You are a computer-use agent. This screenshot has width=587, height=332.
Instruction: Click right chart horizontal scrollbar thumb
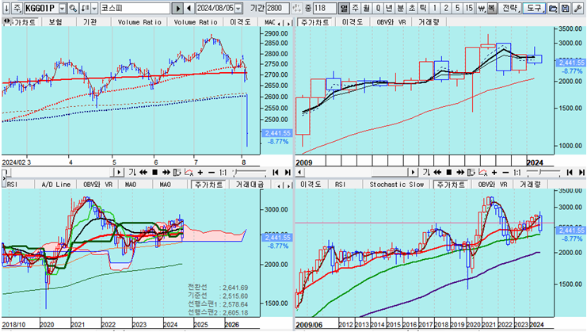[389, 172]
